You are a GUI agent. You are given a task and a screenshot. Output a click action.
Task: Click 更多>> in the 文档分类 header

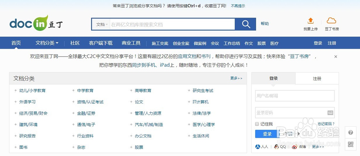click(x=236, y=78)
